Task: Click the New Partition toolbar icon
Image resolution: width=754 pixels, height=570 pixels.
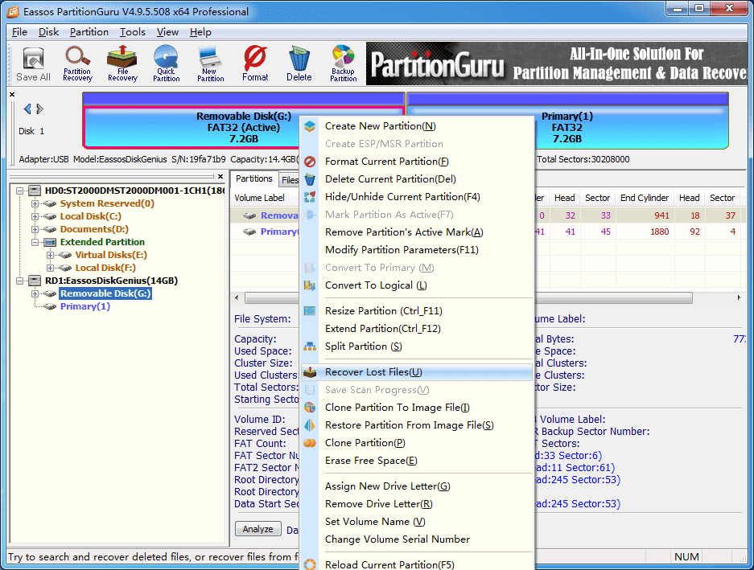Action: pos(211,64)
